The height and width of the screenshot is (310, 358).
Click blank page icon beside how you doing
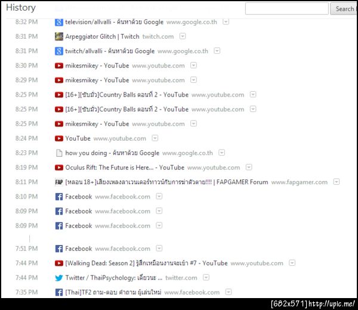click(59, 153)
